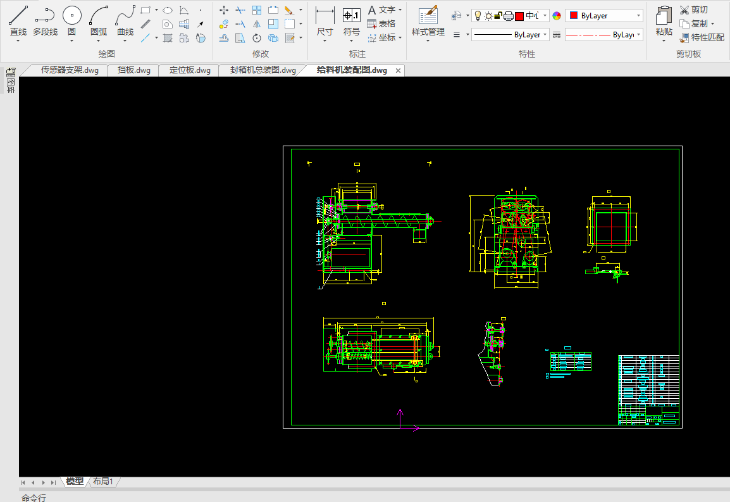This screenshot has width=730, height=502.
Task: Toggle the layer freeze sun icon
Action: click(x=488, y=16)
